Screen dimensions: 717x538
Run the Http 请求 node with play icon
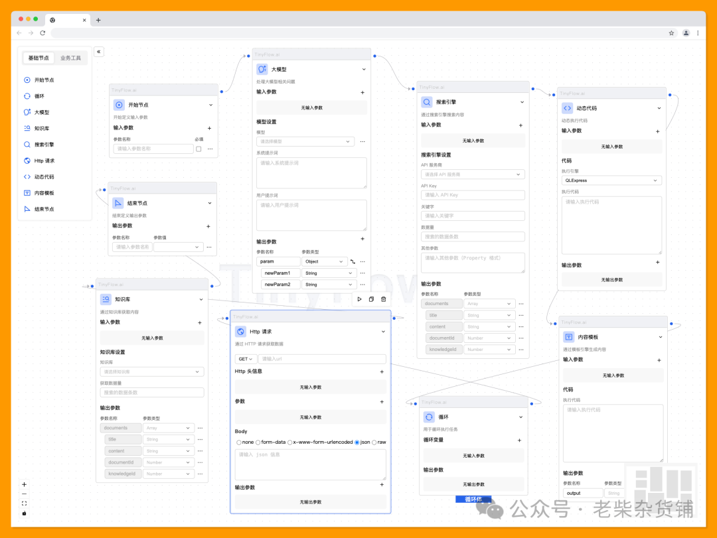click(359, 299)
